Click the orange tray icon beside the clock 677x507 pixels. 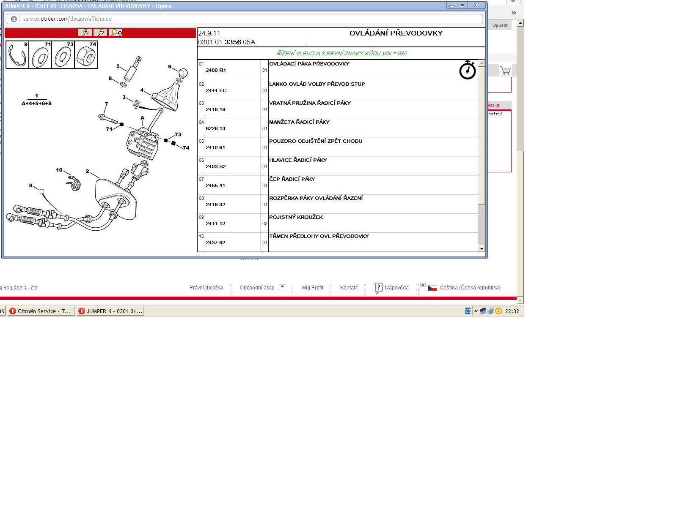498,311
